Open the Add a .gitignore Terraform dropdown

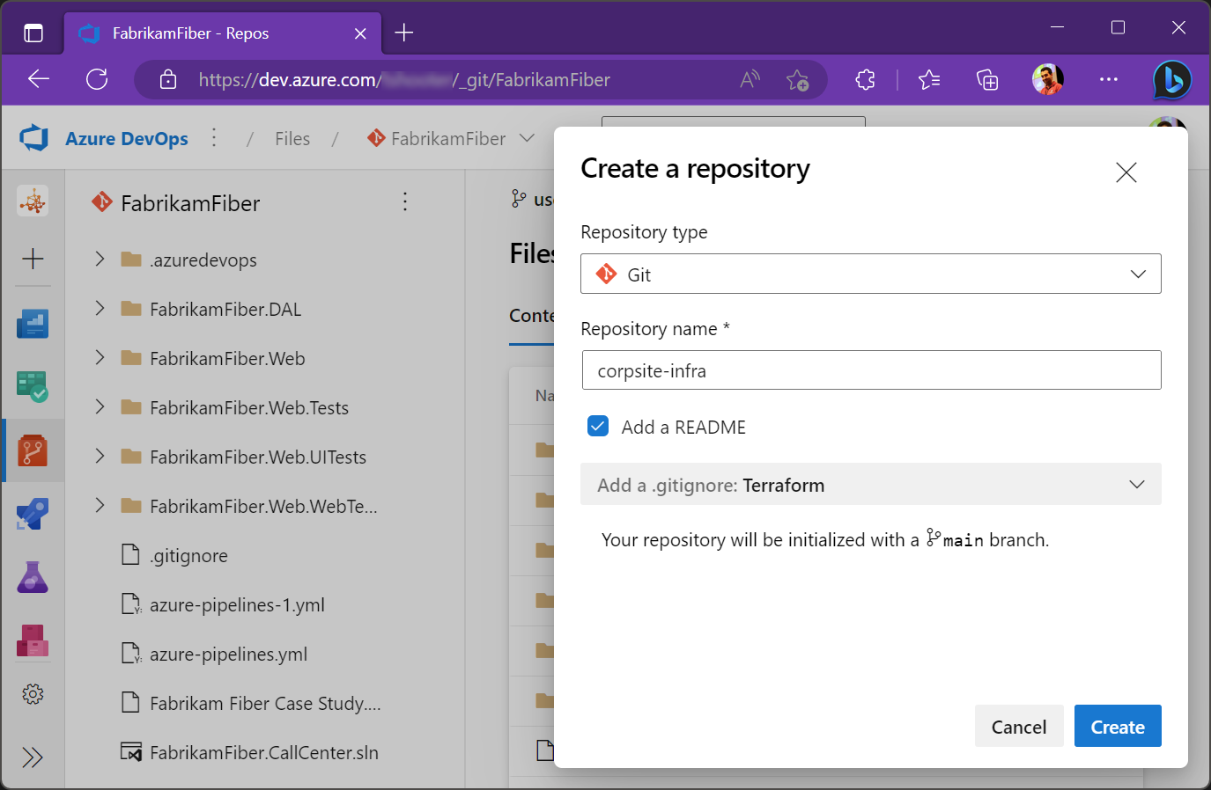point(871,484)
